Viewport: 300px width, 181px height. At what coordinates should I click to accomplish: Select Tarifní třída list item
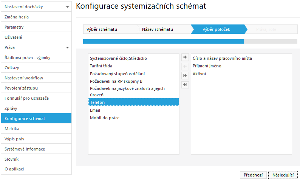pos(134,66)
